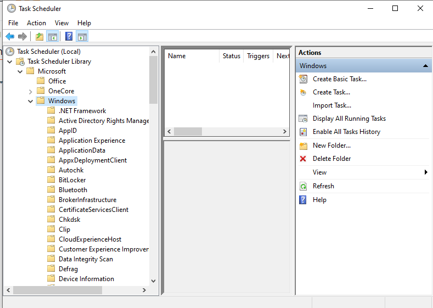This screenshot has width=433, height=308.
Task: Click the Up one level folder icon
Action: tap(40, 36)
